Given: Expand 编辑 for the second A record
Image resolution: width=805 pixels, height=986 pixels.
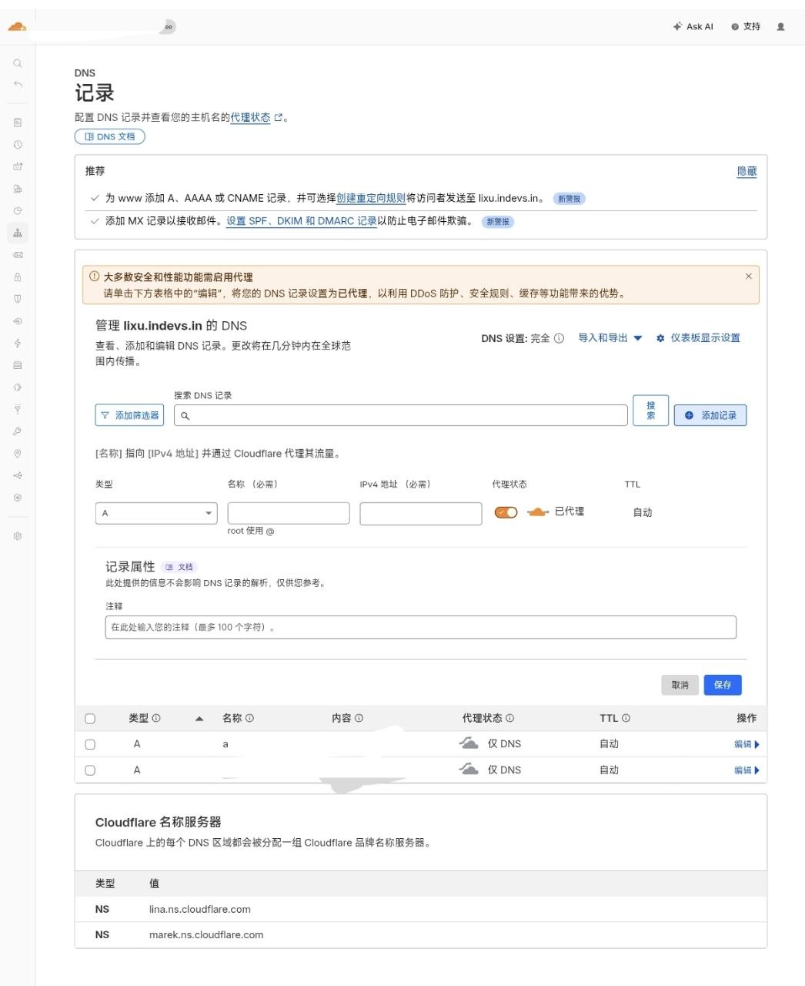Looking at the screenshot, I should 747,770.
